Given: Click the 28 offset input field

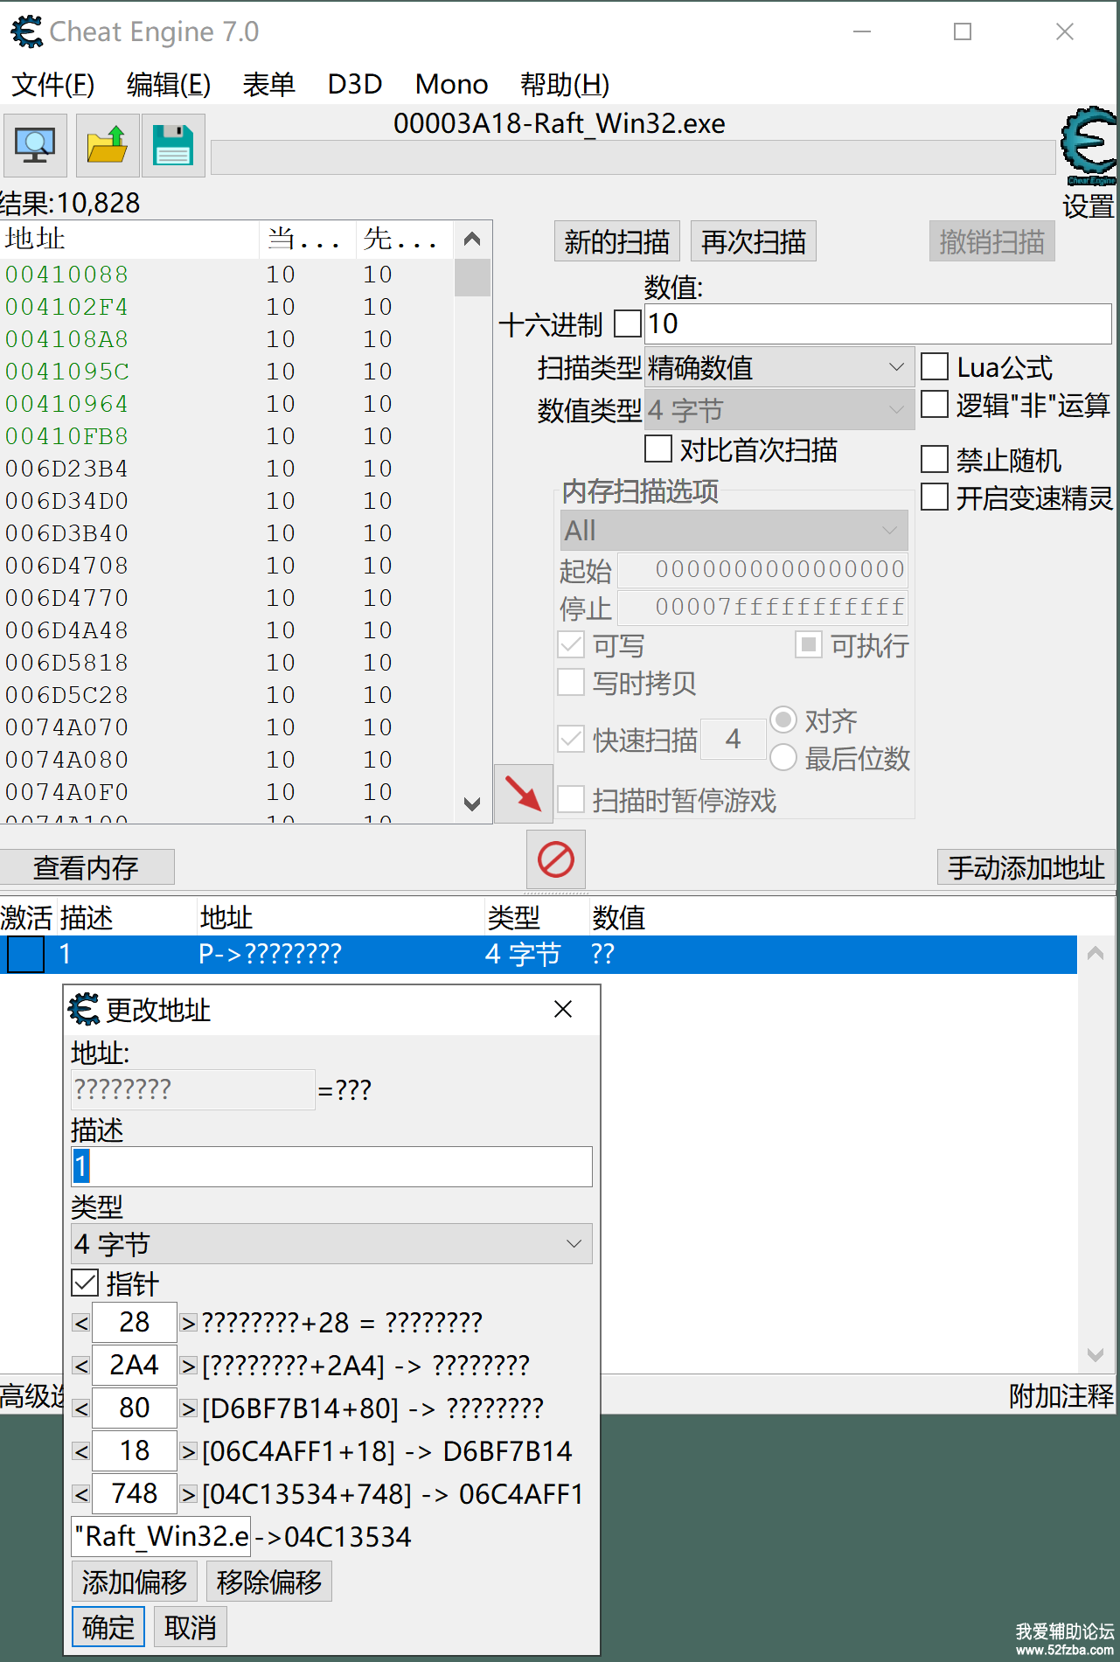Looking at the screenshot, I should 135,1323.
